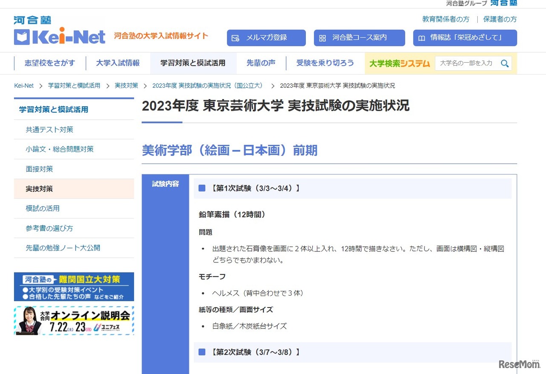546x374 pixels.
Task: Click the mail icon on メルマガ登録
Action: 235,38
